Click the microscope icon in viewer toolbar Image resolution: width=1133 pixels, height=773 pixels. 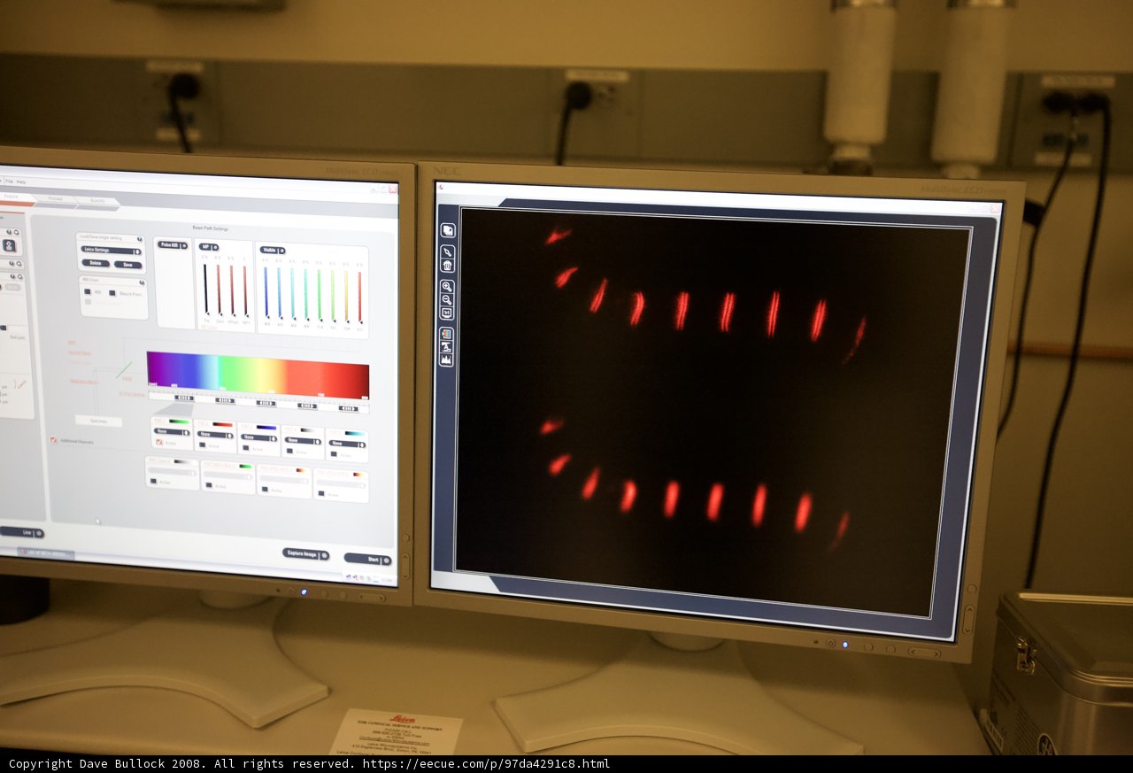pos(446,346)
